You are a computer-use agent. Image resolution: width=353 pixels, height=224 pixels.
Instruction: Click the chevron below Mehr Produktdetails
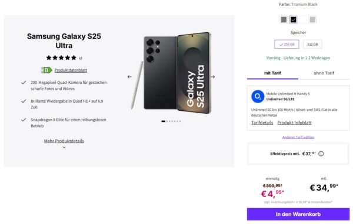point(64,147)
